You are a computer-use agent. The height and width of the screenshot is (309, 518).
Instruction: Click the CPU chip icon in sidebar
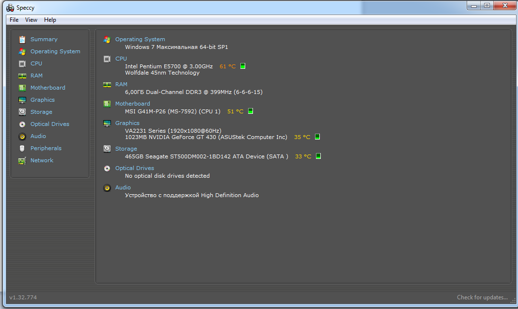[x=22, y=64]
